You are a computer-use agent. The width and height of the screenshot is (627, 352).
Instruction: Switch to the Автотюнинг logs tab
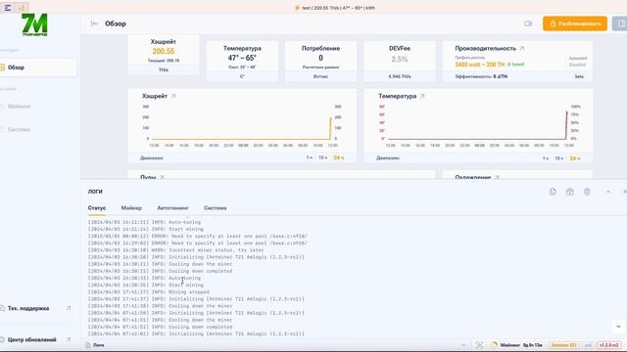[172, 208]
